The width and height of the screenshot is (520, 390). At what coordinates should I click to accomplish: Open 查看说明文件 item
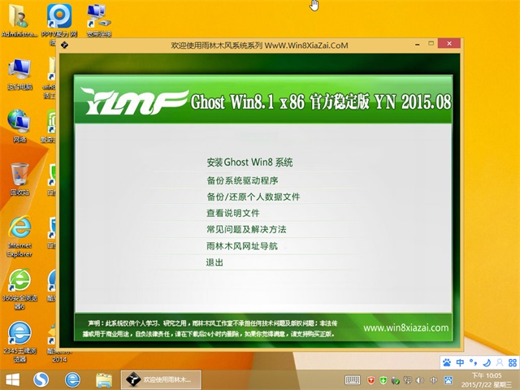(x=233, y=213)
